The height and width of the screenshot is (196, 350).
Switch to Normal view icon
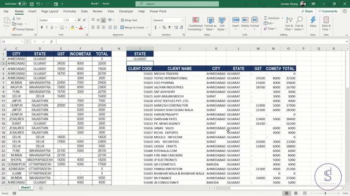pos(287,193)
